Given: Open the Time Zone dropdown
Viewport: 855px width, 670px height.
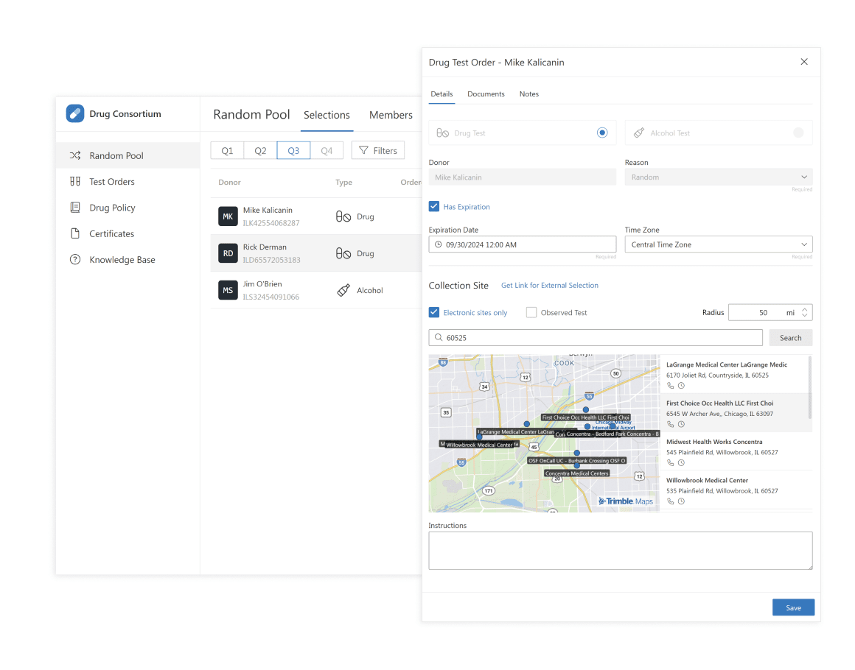Looking at the screenshot, I should [718, 244].
